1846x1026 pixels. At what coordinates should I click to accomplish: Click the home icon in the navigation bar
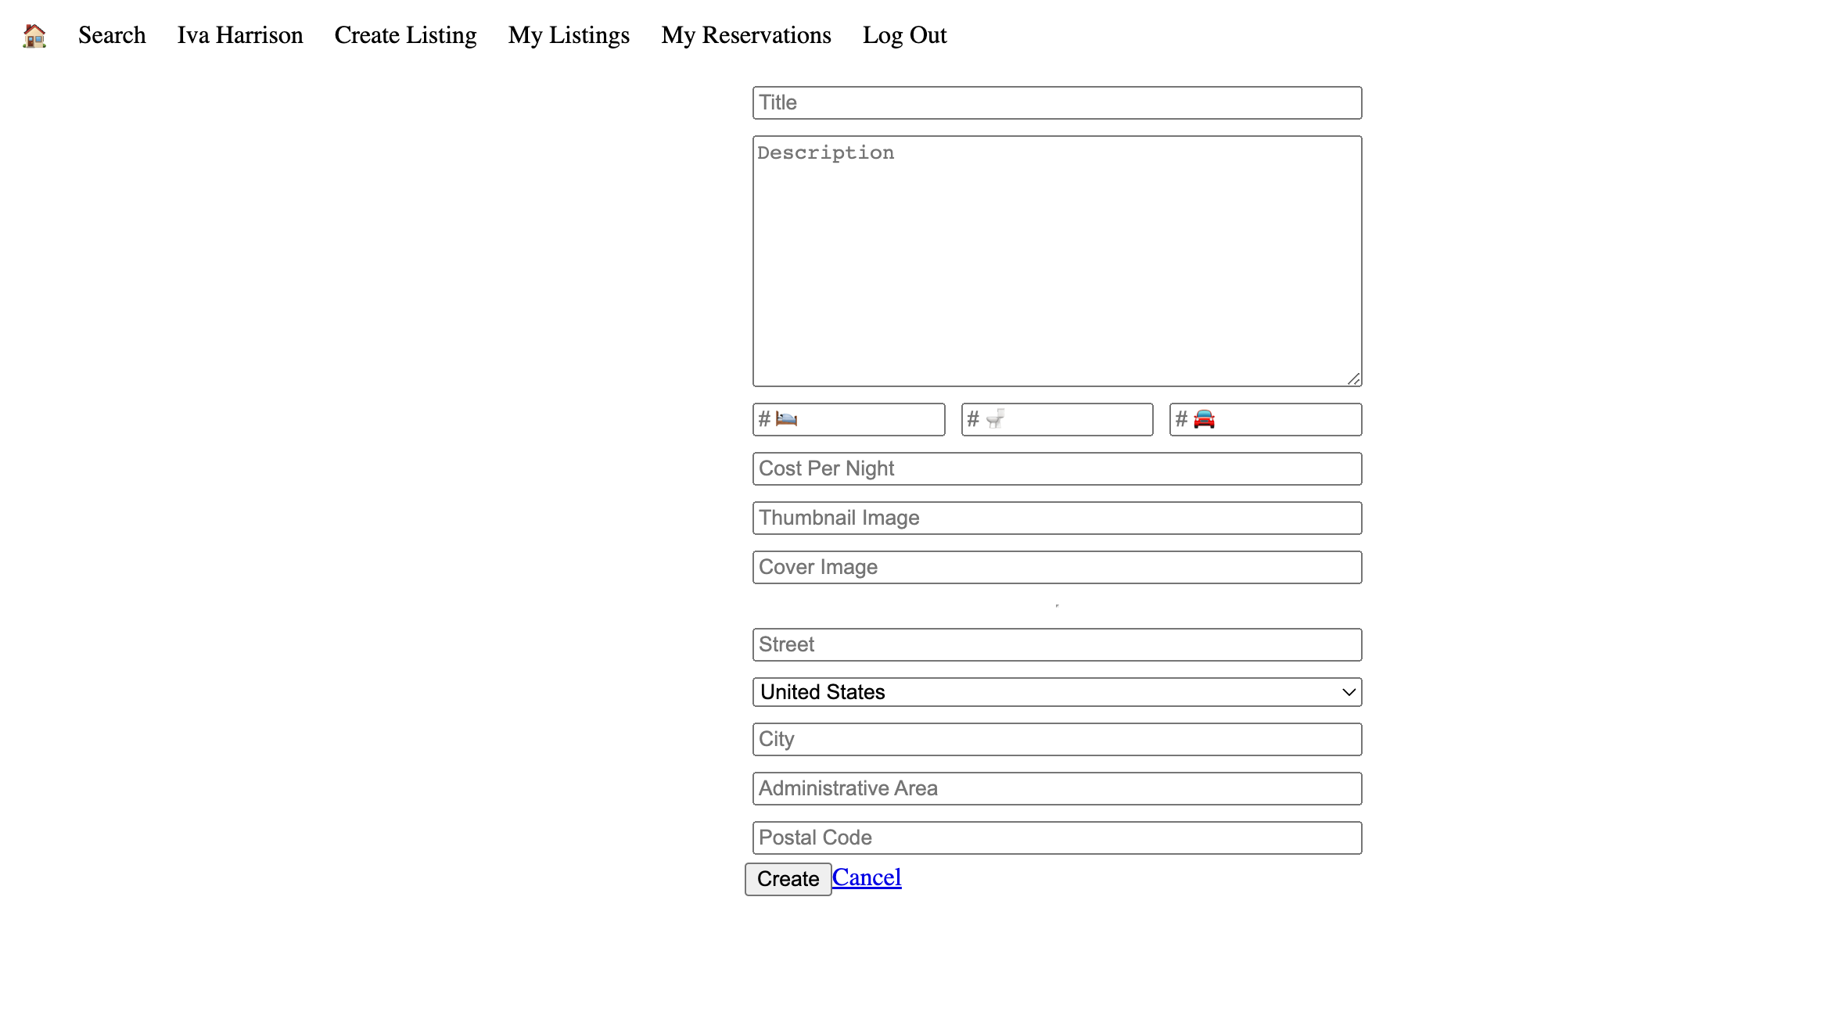tap(33, 34)
